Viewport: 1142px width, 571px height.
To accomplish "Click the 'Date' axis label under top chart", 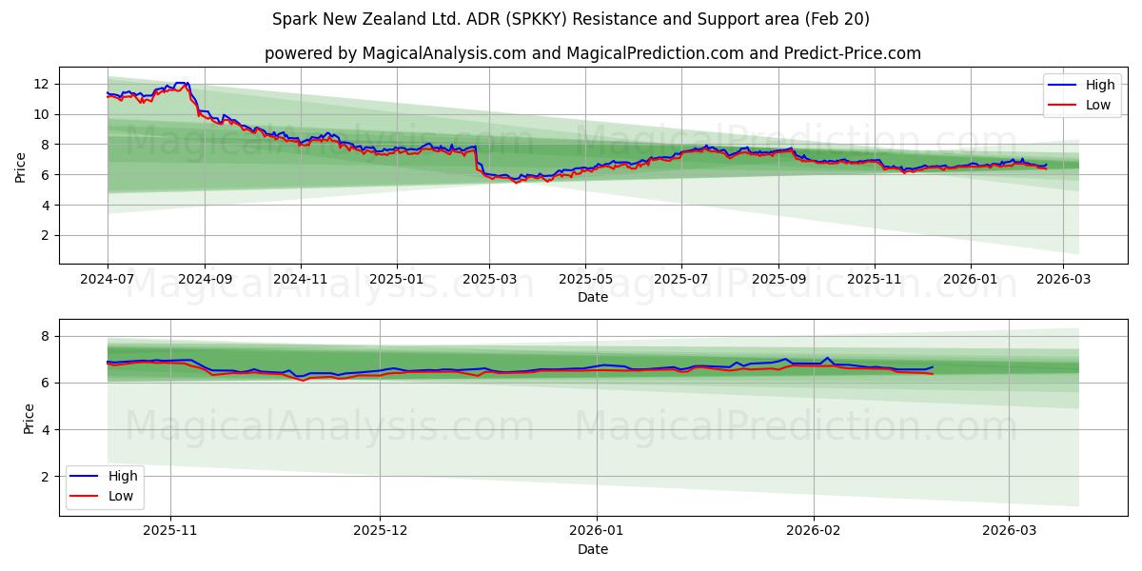I will 593,297.
